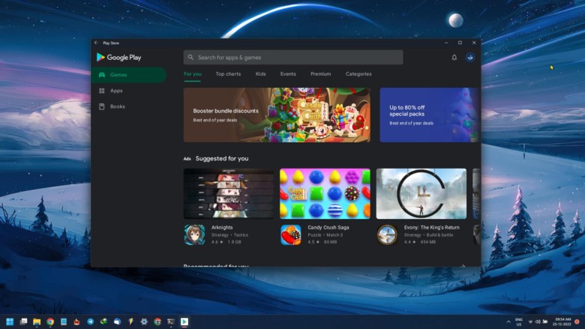This screenshot has width=585, height=329.
Task: Open the account profile avatar
Action: pos(469,58)
